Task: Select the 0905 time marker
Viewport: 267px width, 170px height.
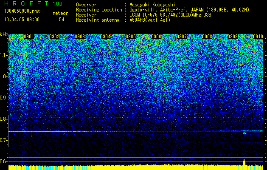Action: coord(131,37)
